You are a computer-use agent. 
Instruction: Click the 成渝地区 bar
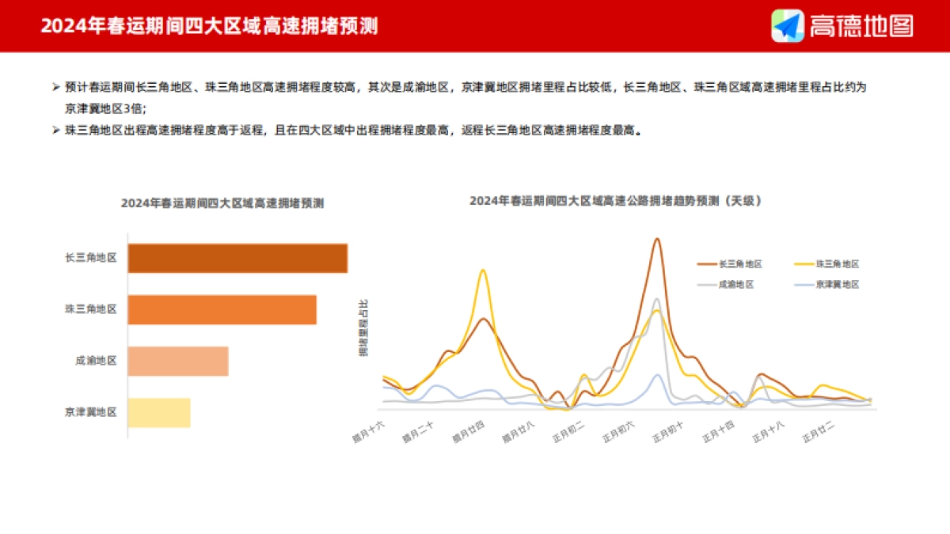(x=178, y=360)
